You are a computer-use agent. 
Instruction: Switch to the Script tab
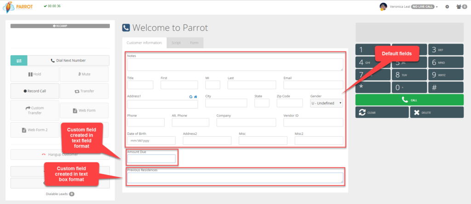176,43
